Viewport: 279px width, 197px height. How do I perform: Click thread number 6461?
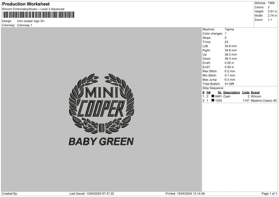(x=219, y=96)
